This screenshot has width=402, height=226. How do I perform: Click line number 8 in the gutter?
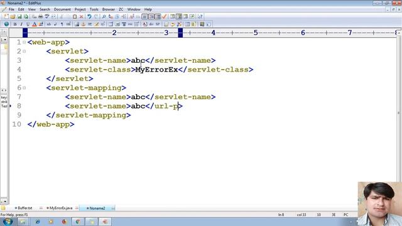19,106
